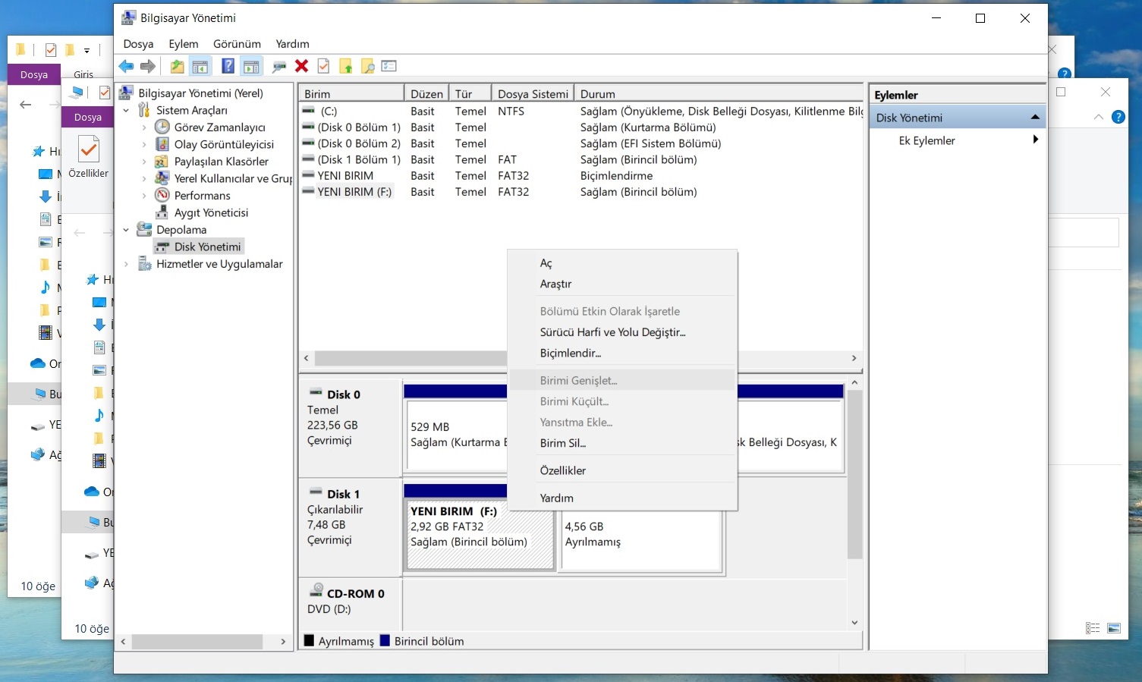The height and width of the screenshot is (682, 1142).
Task: Select the YENI BIRIM (F:) partition block
Action: (480, 535)
